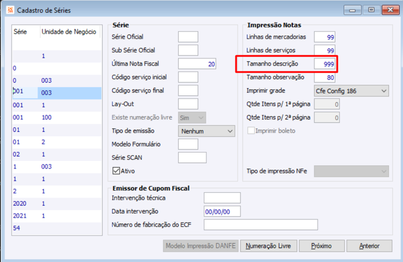
Task: Select row Série 001 unit 100
Action: coord(57,117)
